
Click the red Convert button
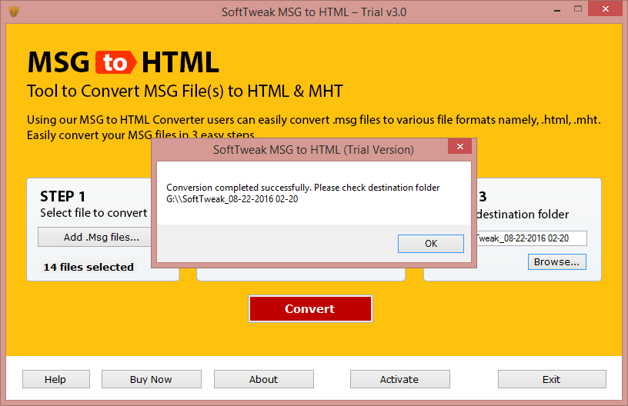[x=310, y=308]
